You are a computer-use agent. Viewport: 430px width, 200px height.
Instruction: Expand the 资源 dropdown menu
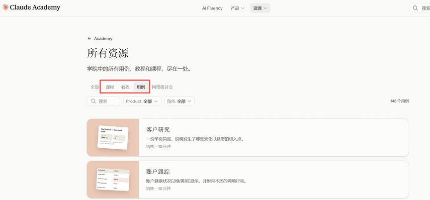tap(260, 8)
